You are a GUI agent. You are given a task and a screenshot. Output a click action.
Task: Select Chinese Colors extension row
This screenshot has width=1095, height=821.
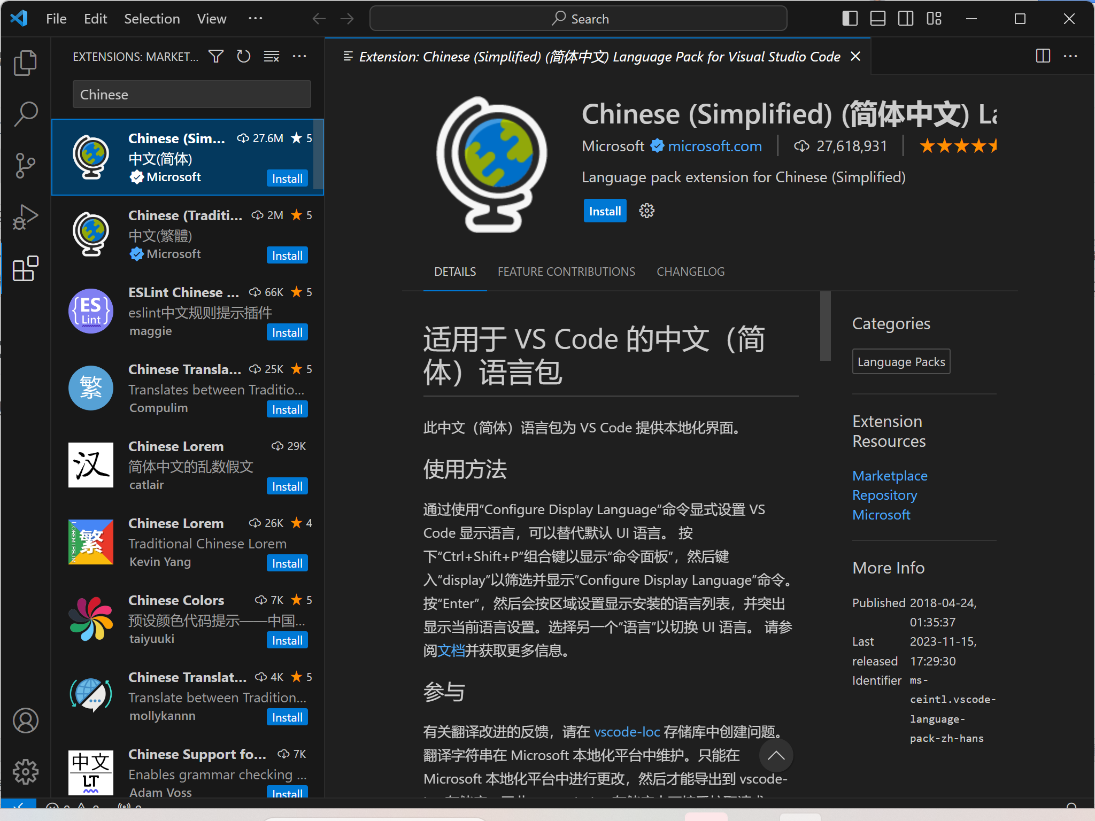(188, 619)
